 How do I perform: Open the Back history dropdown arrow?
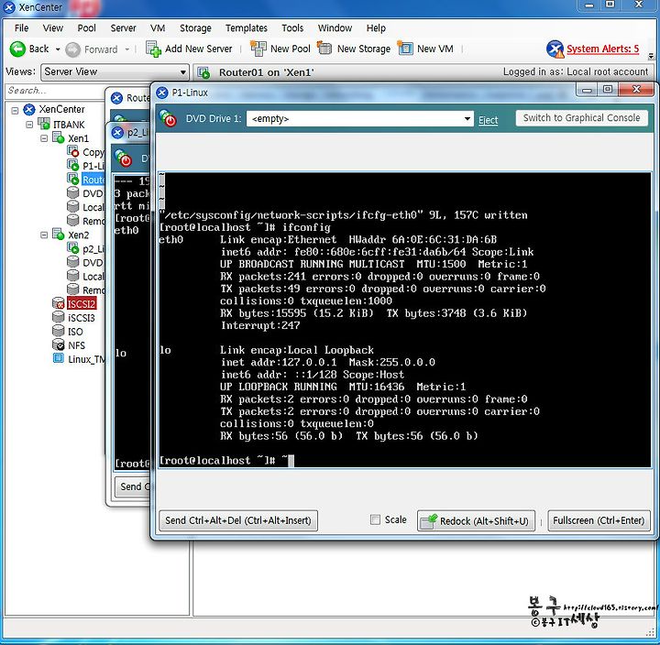click(x=58, y=49)
